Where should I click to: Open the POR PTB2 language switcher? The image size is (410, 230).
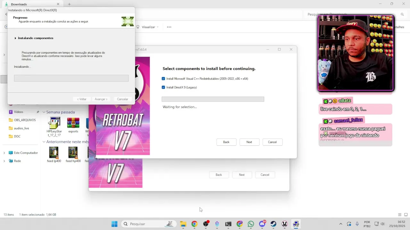click(367, 224)
